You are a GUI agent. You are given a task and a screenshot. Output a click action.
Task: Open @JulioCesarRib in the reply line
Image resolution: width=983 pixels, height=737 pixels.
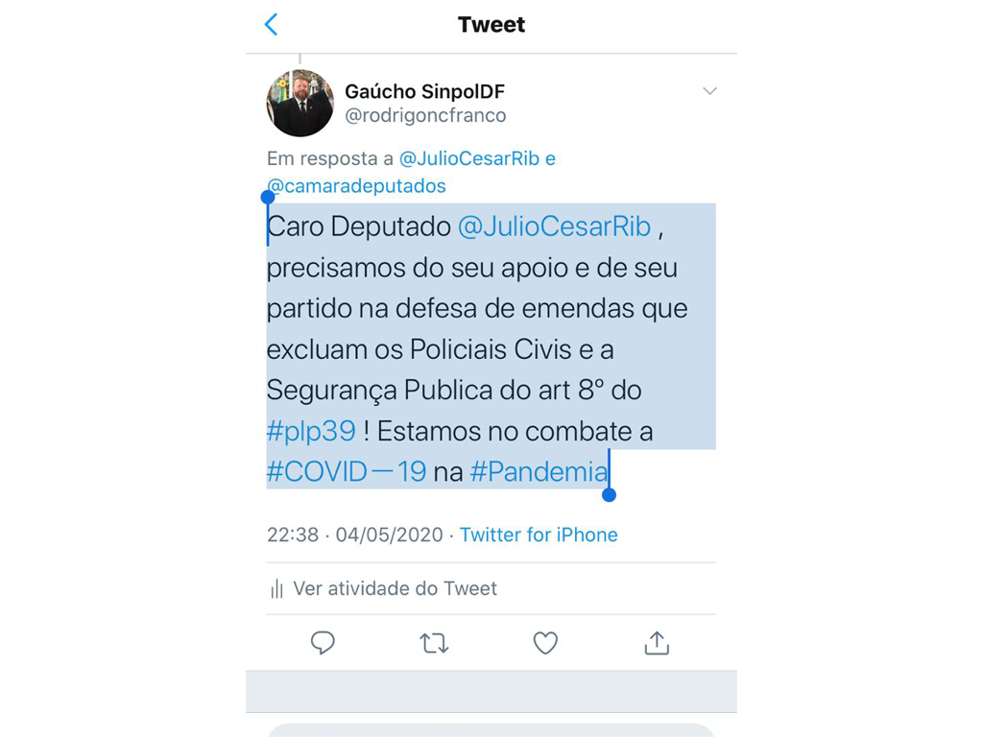(x=469, y=158)
